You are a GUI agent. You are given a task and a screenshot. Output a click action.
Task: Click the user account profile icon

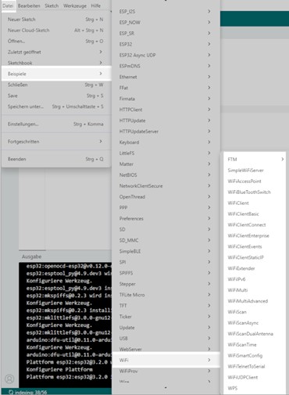point(9,379)
